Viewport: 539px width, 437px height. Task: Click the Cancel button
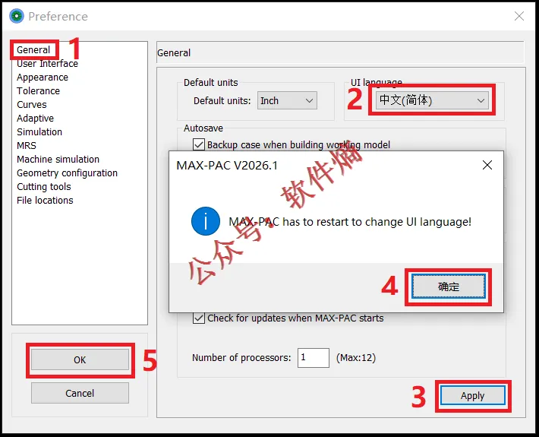80,393
